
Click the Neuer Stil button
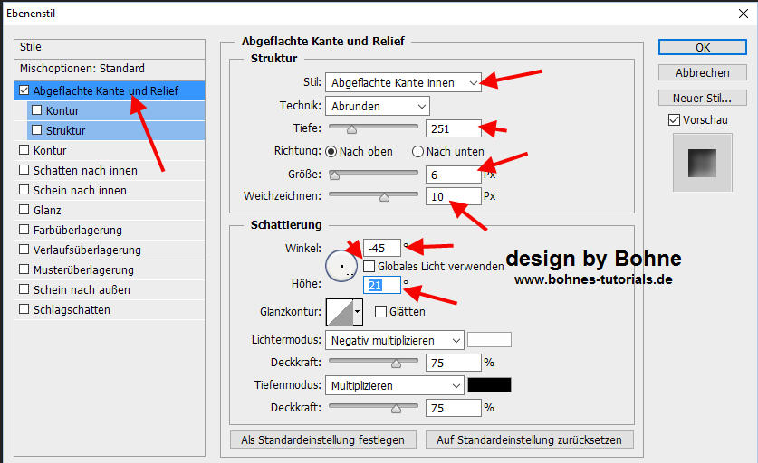(702, 98)
